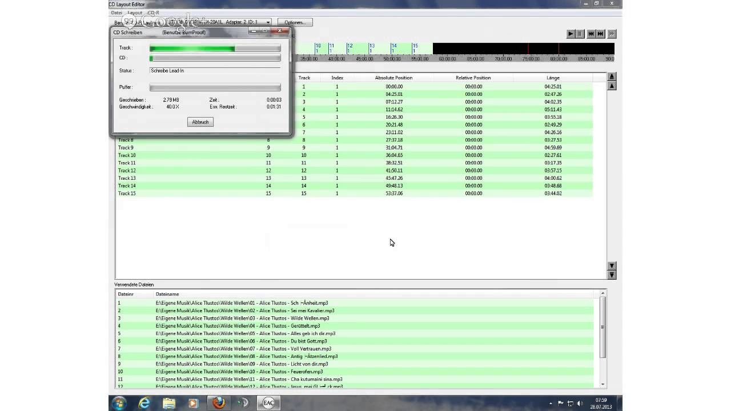This screenshot has width=731, height=411.
Task: Open Windows Media Player taskbar icon
Action: click(x=193, y=403)
